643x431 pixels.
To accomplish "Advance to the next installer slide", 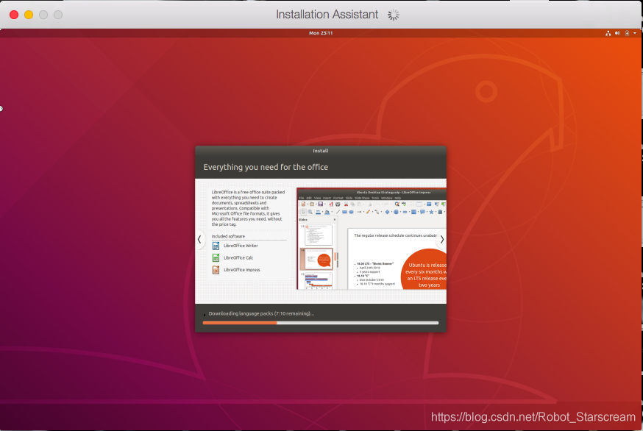I will point(441,240).
